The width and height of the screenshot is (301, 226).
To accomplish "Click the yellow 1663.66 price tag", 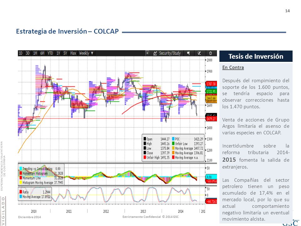I will pyautogui.click(x=211, y=98).
